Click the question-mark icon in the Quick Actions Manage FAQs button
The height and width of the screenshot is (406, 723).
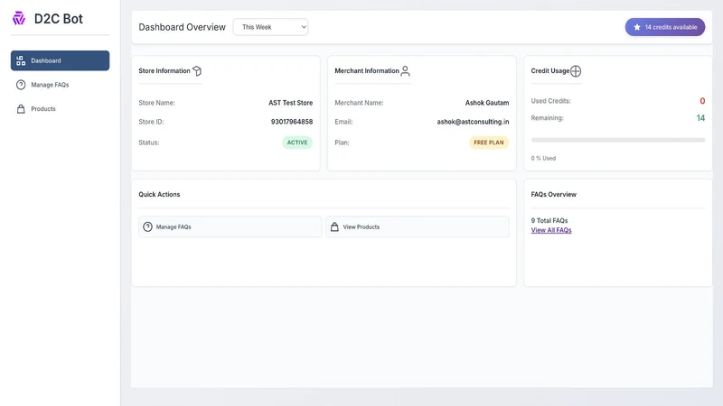click(x=147, y=227)
